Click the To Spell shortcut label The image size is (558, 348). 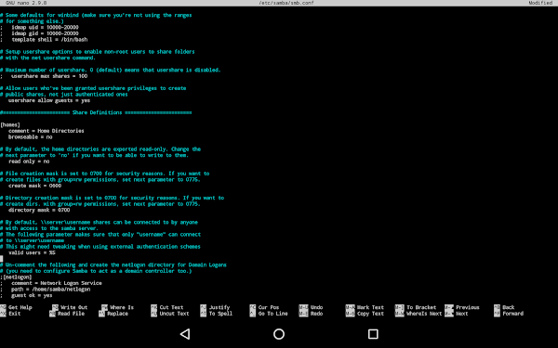(220, 314)
